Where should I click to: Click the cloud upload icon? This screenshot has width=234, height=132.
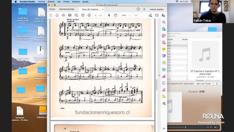click(63, 15)
